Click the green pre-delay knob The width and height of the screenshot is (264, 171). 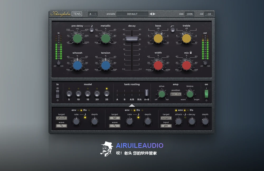[x=77, y=38]
